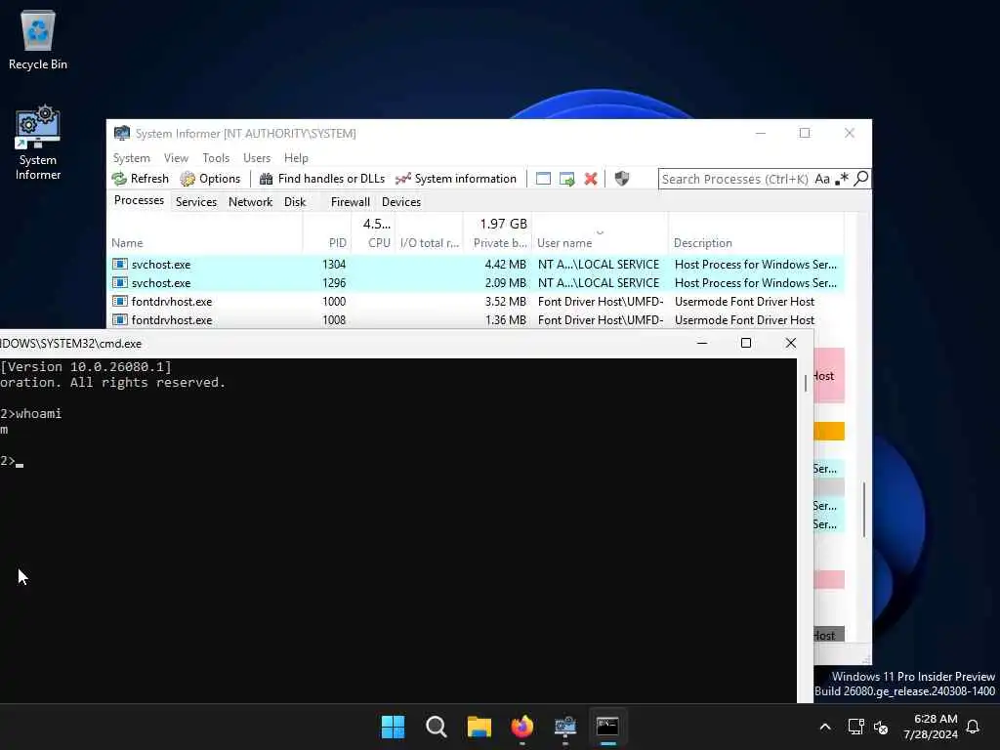Click the magnifier search icon

(x=861, y=179)
